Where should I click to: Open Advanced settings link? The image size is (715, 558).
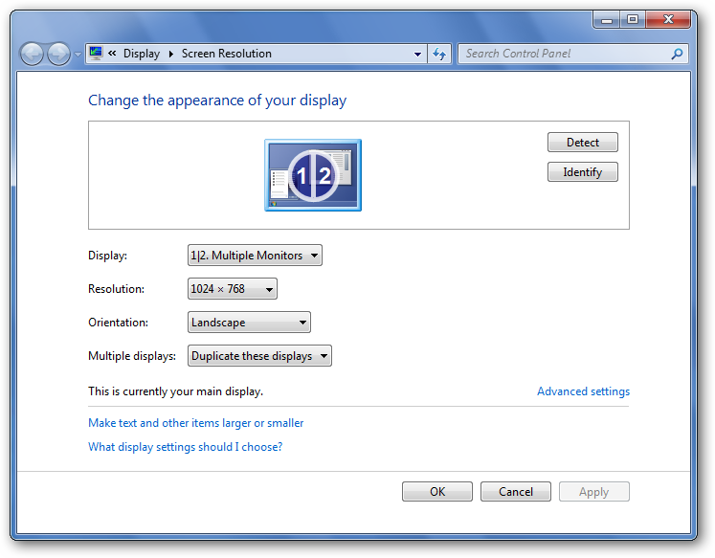pyautogui.click(x=583, y=391)
